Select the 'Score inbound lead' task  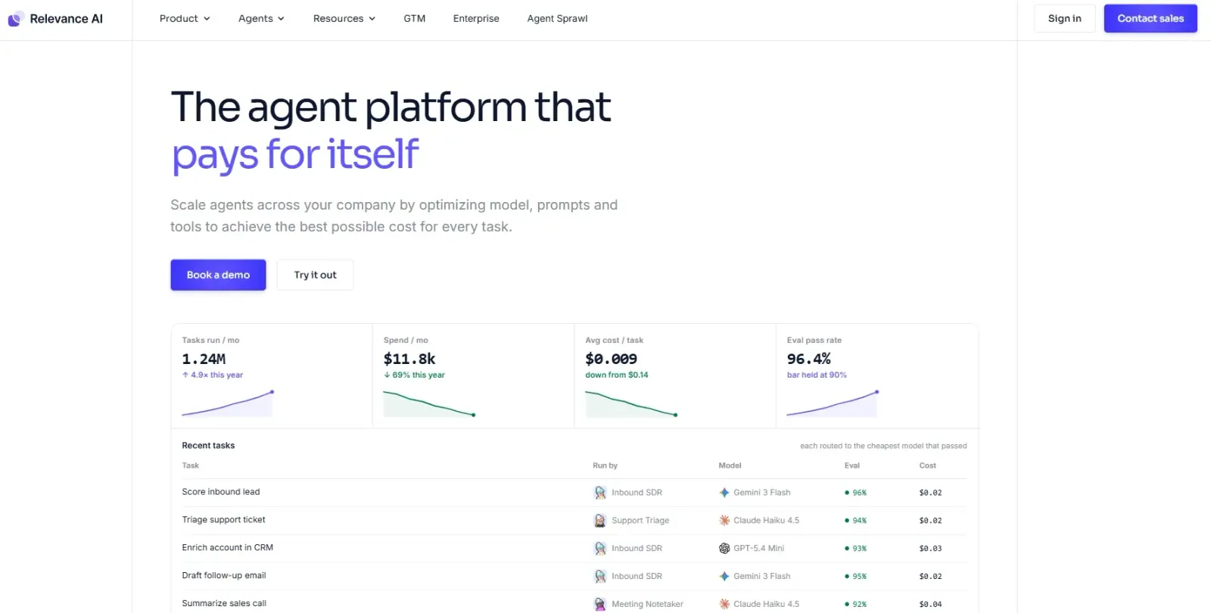coord(221,492)
